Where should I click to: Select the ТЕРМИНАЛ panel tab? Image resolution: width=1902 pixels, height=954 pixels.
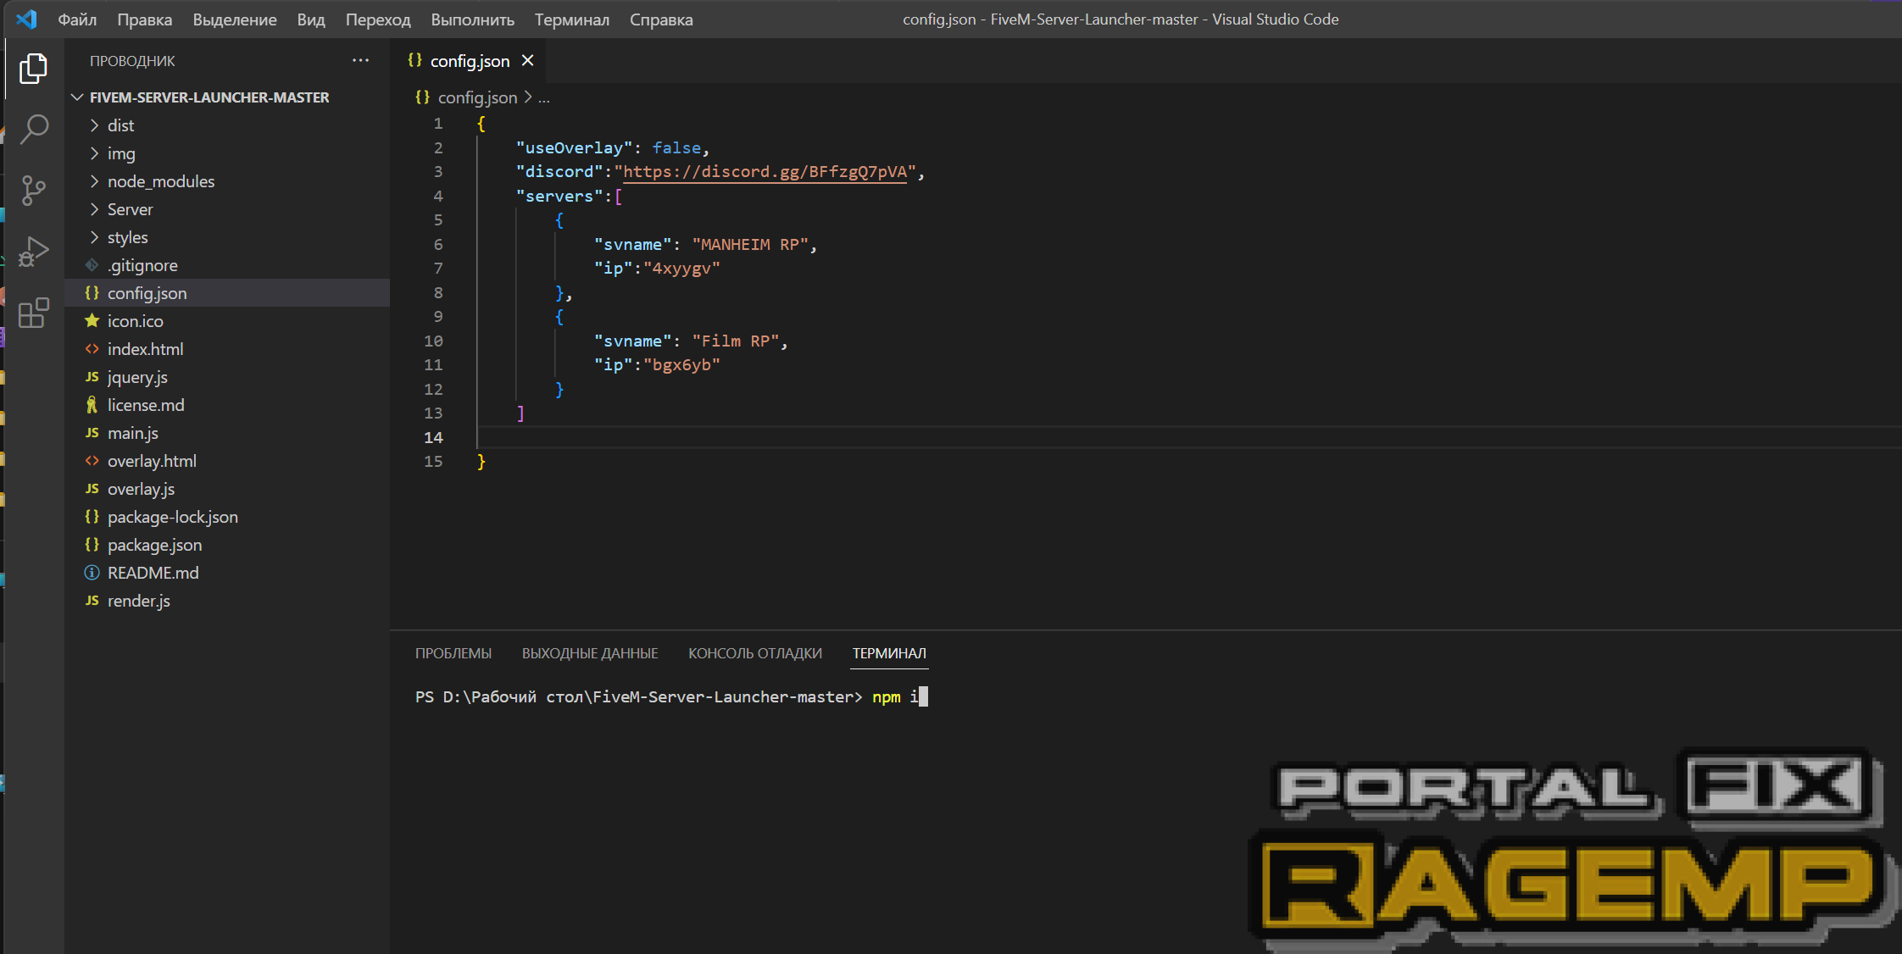pos(889,653)
